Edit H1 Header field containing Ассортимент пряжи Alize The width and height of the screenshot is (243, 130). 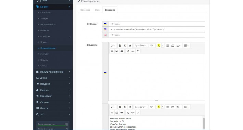157,29
